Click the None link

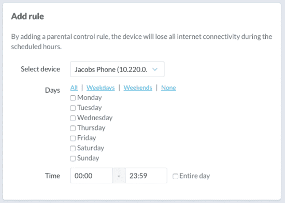168,88
